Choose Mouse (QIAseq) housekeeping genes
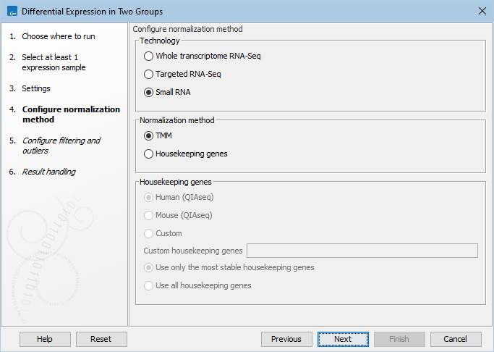The height and width of the screenshot is (352, 494). tap(149, 215)
